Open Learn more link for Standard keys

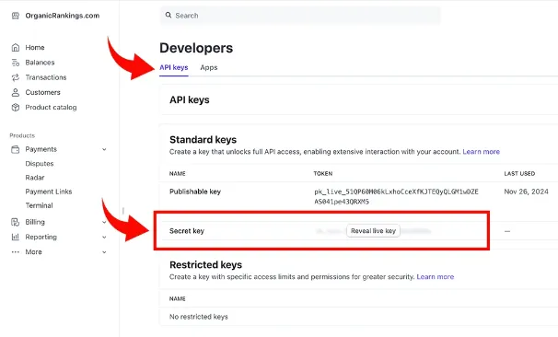482,152
